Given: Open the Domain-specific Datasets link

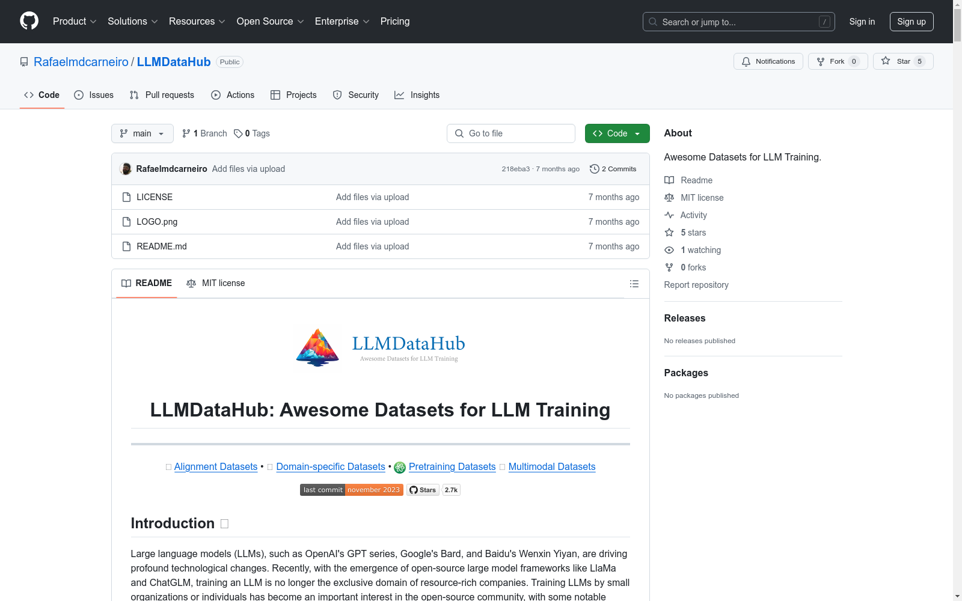Looking at the screenshot, I should pos(331,467).
